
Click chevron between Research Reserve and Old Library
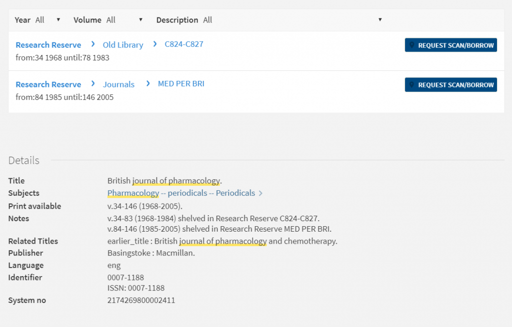click(93, 44)
